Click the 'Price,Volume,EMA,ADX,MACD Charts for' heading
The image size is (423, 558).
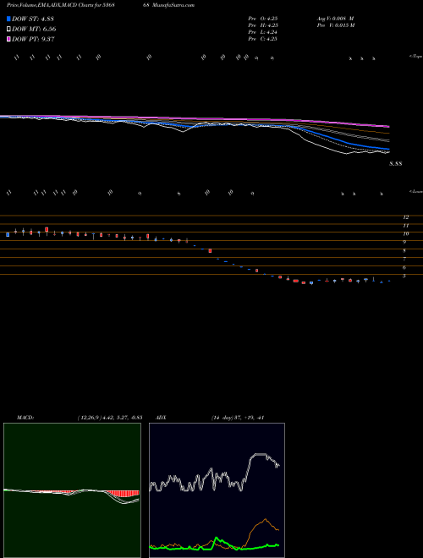click(52, 5)
